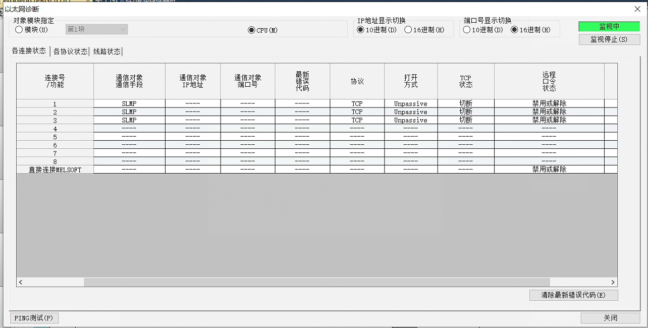Click the 最新错误代码 column header
This screenshot has height=328, width=648.
pos(302,81)
